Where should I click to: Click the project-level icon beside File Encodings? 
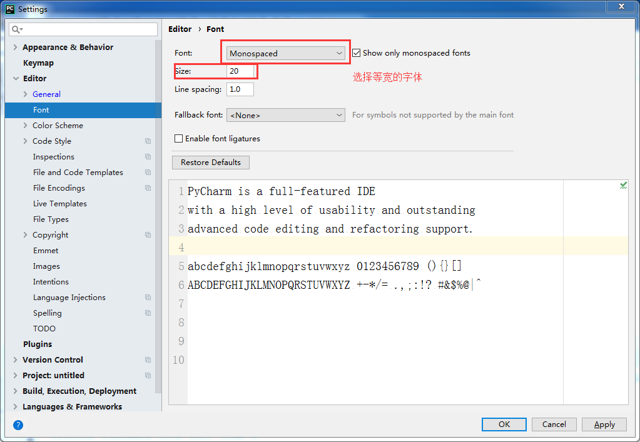[x=148, y=188]
